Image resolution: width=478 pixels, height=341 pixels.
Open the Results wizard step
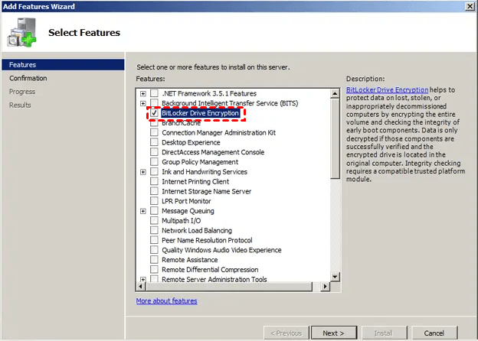click(20, 105)
